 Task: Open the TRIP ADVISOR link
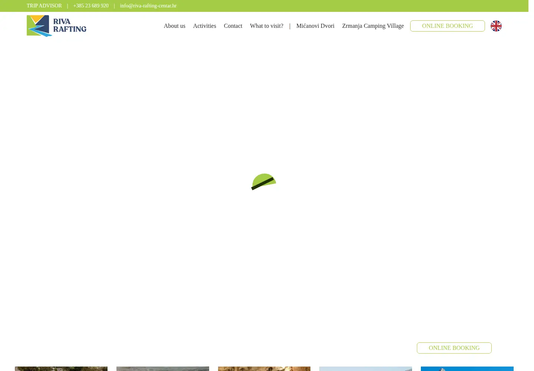coord(44,6)
